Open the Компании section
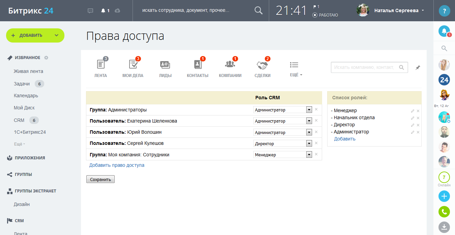This screenshot has width=455, height=235. pyautogui.click(x=230, y=67)
